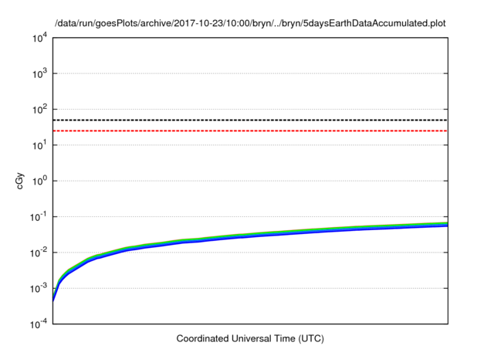Click the 10^1 y-axis tick label
This screenshot has height=346, width=494.
coord(39,146)
